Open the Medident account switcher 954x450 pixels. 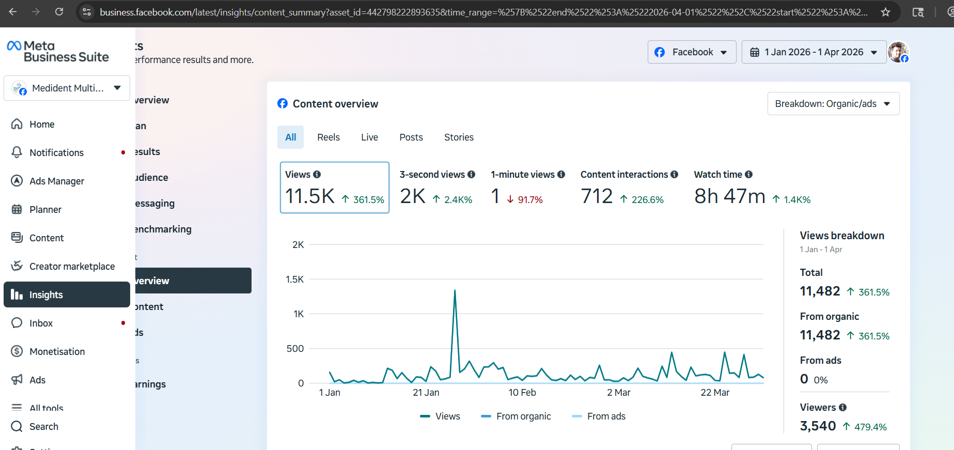pos(67,88)
